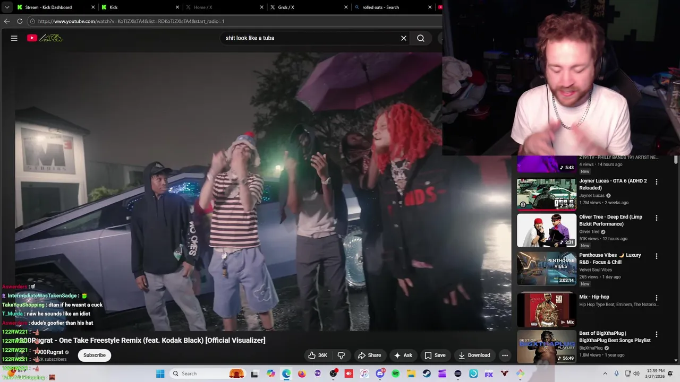Click the Windows taskbar Search box

(x=208, y=374)
